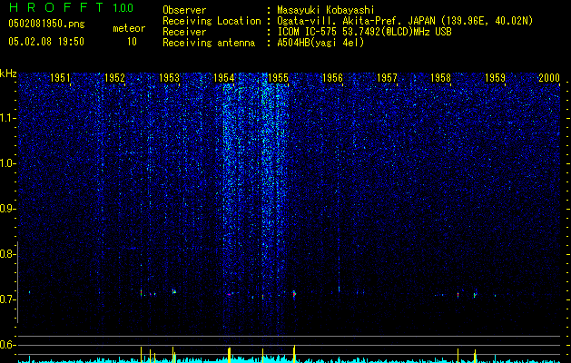Select the A504HB(yagi 4el) antenna text
Viewport: 571px width, 363px height.
pyautogui.click(x=320, y=43)
